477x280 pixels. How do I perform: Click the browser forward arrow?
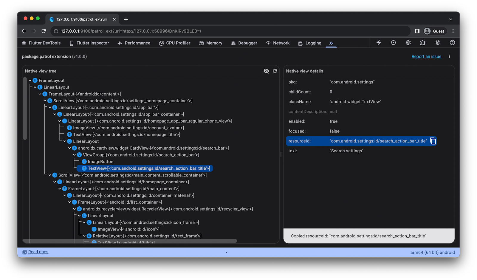(x=34, y=31)
